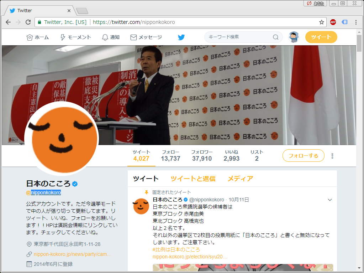
Task: Go back with the browser back arrow
Action: coord(8,22)
